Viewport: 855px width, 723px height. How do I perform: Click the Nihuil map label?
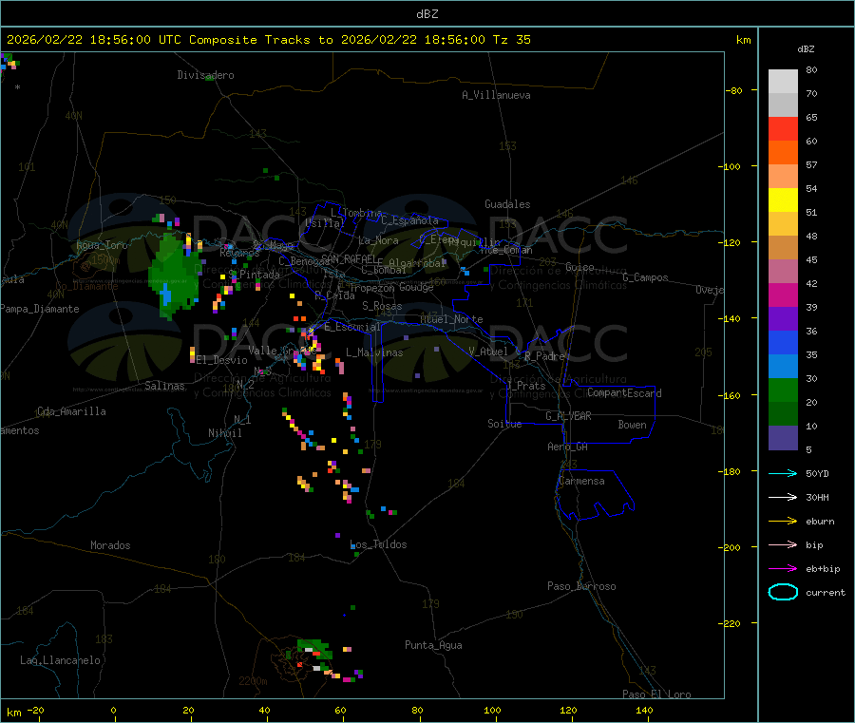(x=224, y=433)
